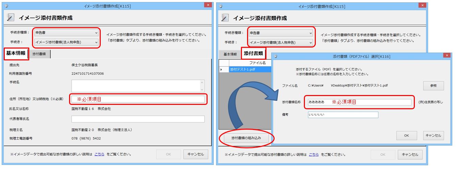The width and height of the screenshot is (456, 170).
Task: Select 基本情報 tab in left window
Action: [x=16, y=54]
